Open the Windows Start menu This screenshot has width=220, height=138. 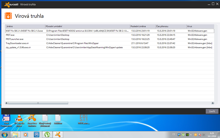click(5, 134)
